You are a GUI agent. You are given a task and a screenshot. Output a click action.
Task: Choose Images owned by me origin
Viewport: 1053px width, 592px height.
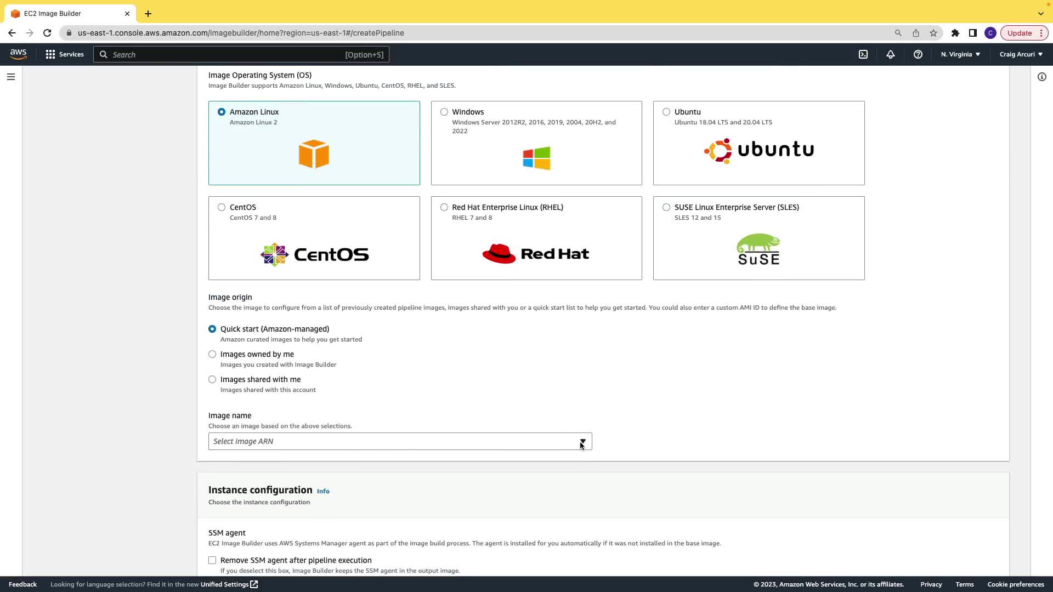click(x=212, y=354)
